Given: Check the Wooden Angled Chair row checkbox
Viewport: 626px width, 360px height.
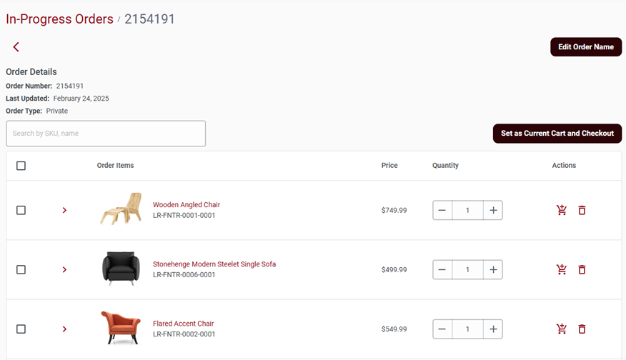Looking at the screenshot, I should click(21, 210).
